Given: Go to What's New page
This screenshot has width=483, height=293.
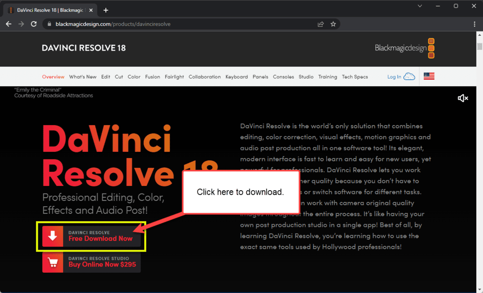Looking at the screenshot, I should [83, 77].
